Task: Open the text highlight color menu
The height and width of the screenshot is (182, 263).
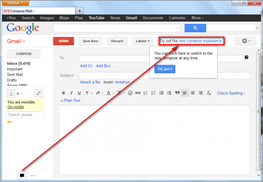Action: pos(121,93)
